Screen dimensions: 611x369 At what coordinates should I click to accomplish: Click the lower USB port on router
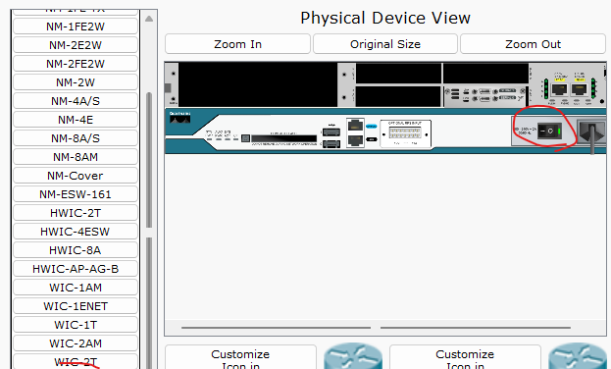pos(331,144)
